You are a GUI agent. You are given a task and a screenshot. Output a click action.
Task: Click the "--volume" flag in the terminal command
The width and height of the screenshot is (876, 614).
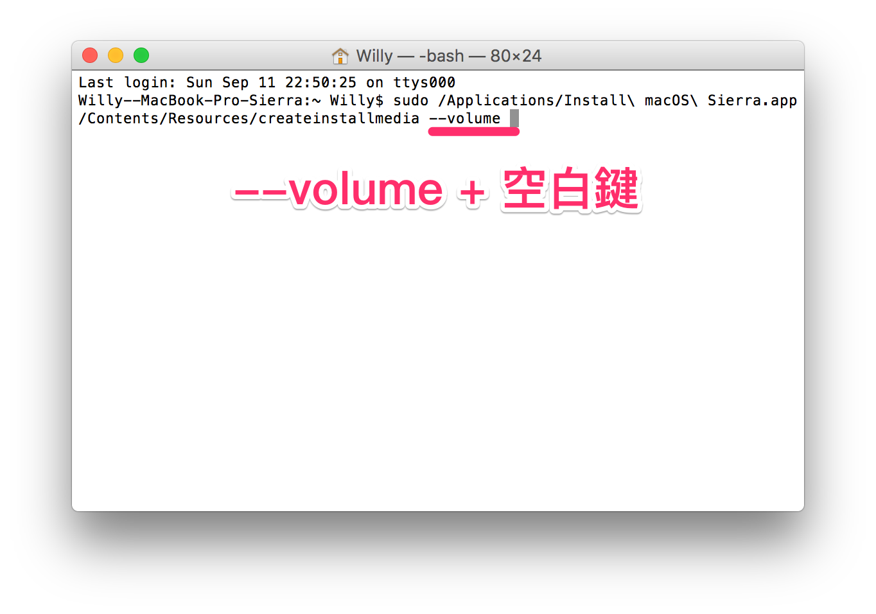point(465,118)
